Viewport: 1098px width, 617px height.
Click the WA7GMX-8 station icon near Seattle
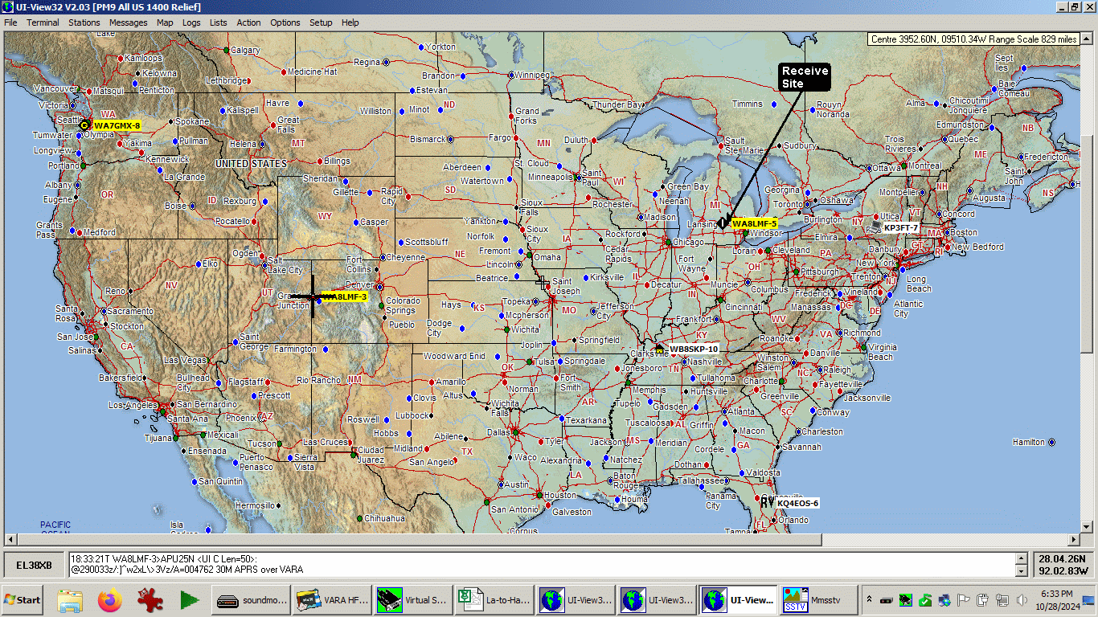[85, 125]
